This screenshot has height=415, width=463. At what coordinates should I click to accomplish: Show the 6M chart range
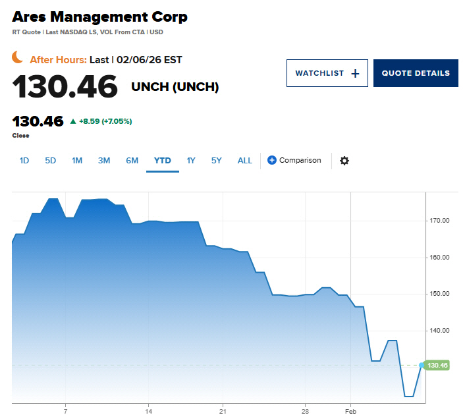pos(132,161)
